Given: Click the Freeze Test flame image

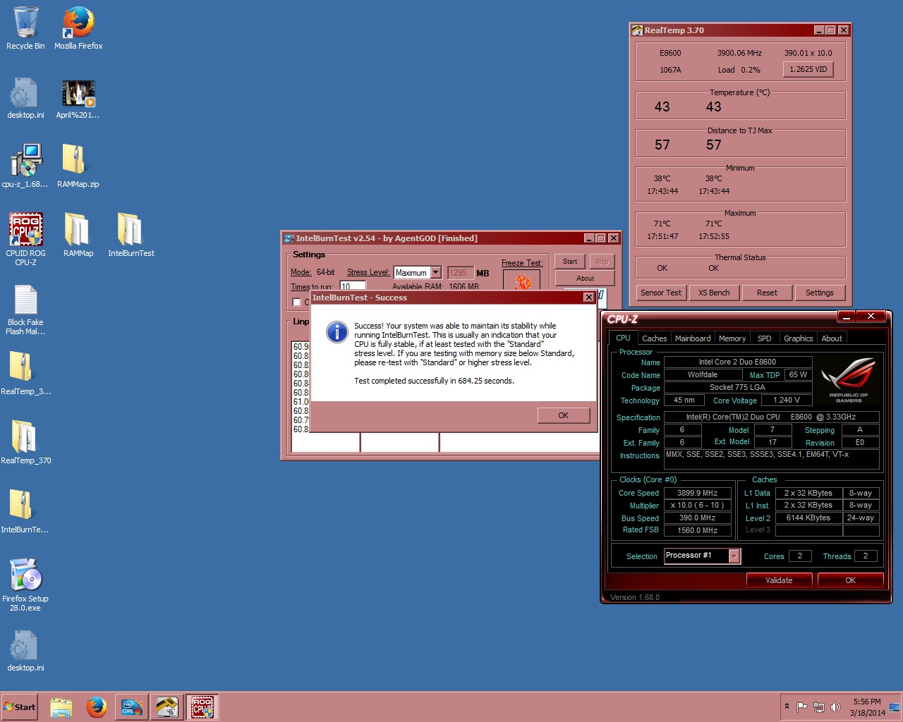Looking at the screenshot, I should pos(523,281).
